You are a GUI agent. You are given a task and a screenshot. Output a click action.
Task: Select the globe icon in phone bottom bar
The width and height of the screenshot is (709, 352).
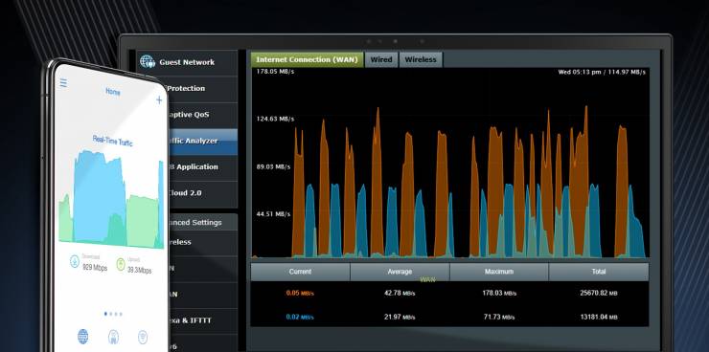pos(82,336)
